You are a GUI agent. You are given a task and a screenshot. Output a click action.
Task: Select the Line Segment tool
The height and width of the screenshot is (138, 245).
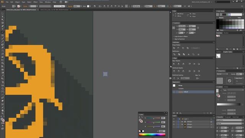point(3,32)
